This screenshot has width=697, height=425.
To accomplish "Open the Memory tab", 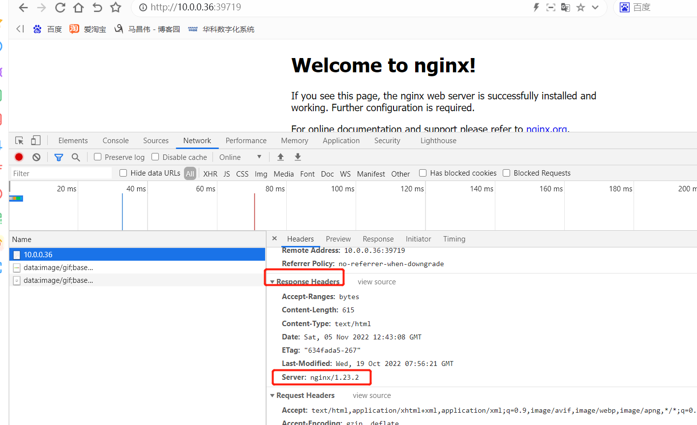I will coord(295,141).
